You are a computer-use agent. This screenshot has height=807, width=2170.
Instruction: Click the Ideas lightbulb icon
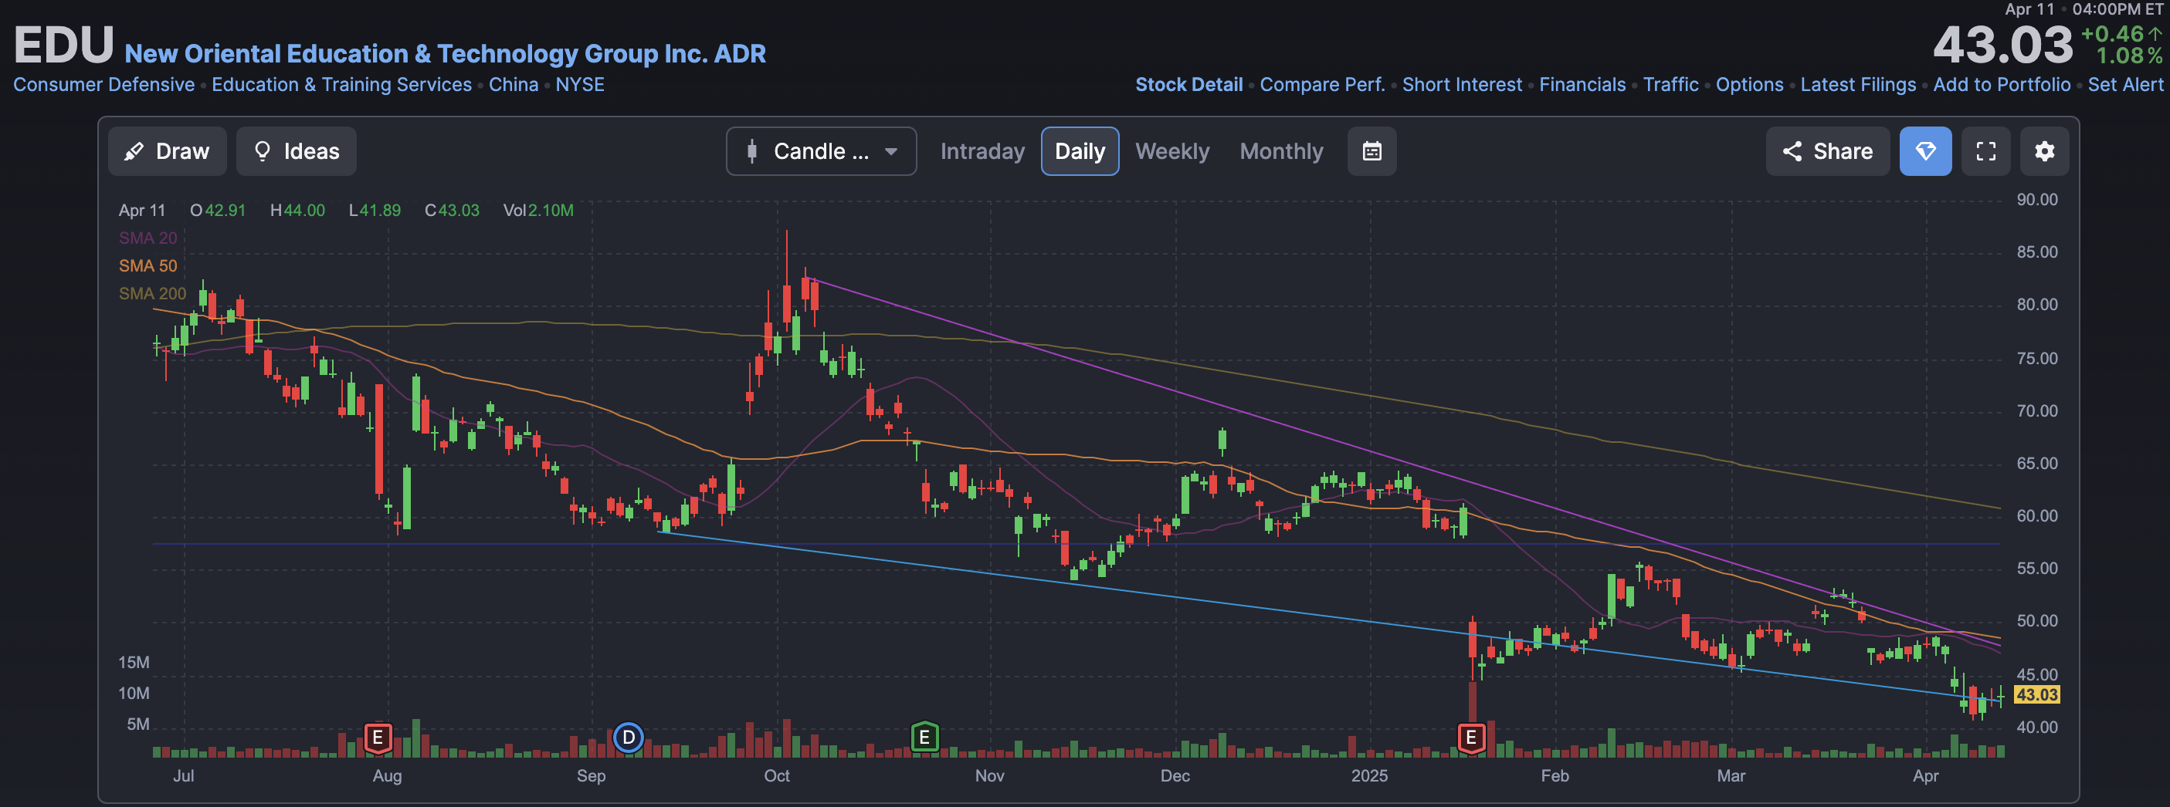(262, 151)
